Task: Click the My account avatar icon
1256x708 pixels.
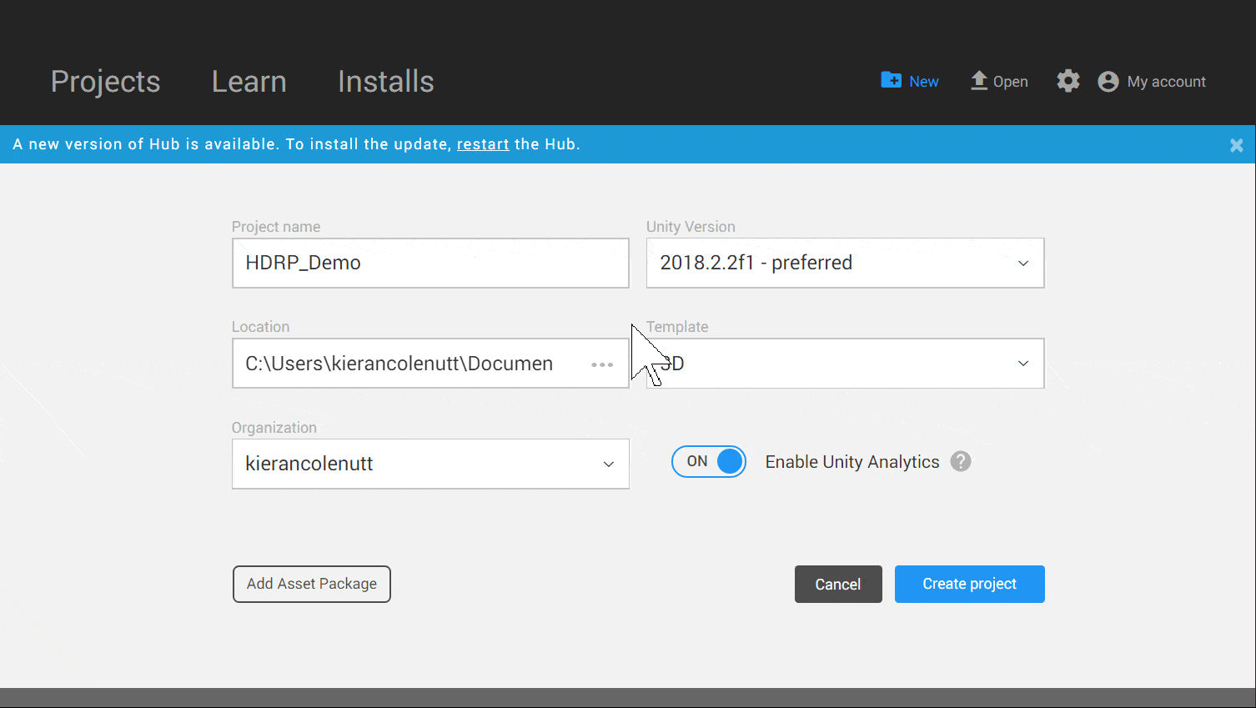Action: tap(1108, 81)
